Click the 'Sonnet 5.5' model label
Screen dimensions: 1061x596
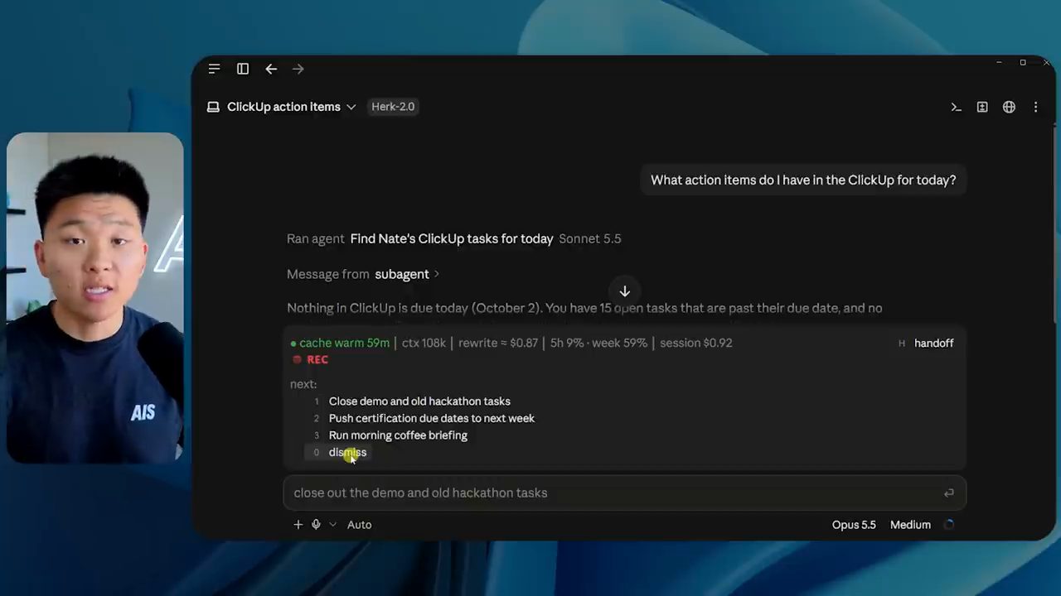(x=590, y=238)
